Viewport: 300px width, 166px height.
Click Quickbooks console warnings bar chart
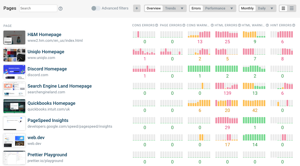[x=199, y=103]
